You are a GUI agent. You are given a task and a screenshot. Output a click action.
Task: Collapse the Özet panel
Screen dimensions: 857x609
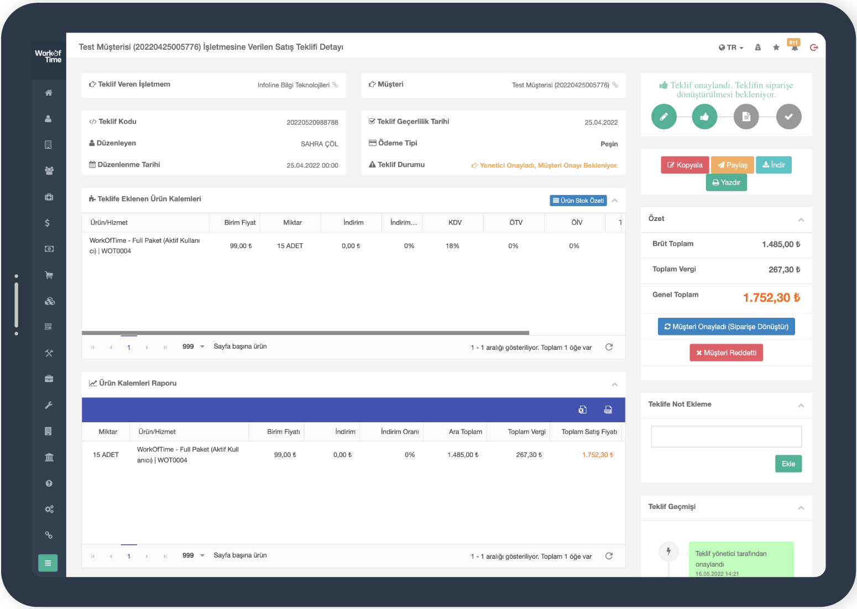click(801, 220)
